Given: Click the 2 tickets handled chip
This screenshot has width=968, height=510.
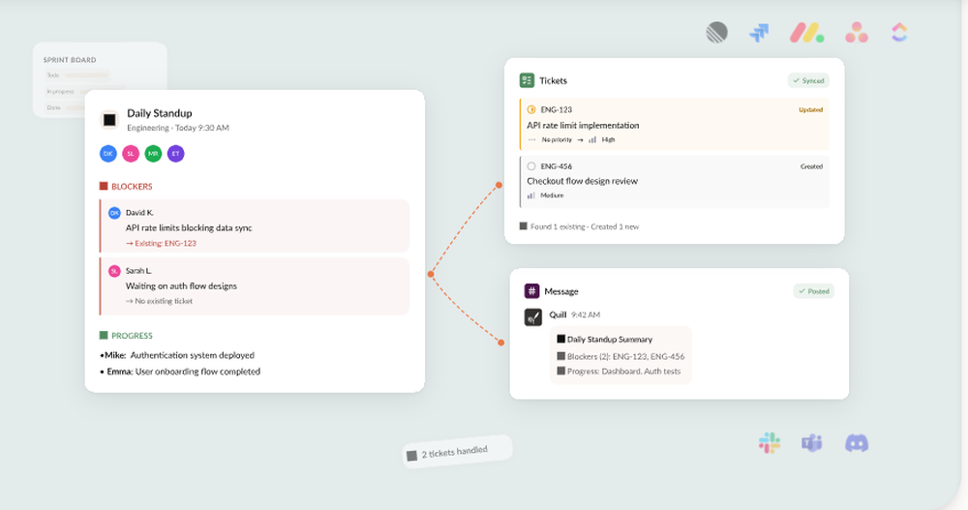Looking at the screenshot, I should 457,452.
